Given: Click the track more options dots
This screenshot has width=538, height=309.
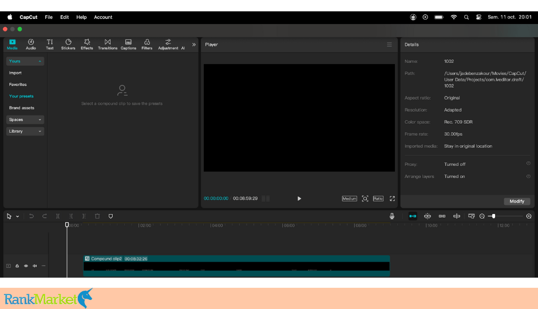Looking at the screenshot, I should pyautogui.click(x=43, y=266).
